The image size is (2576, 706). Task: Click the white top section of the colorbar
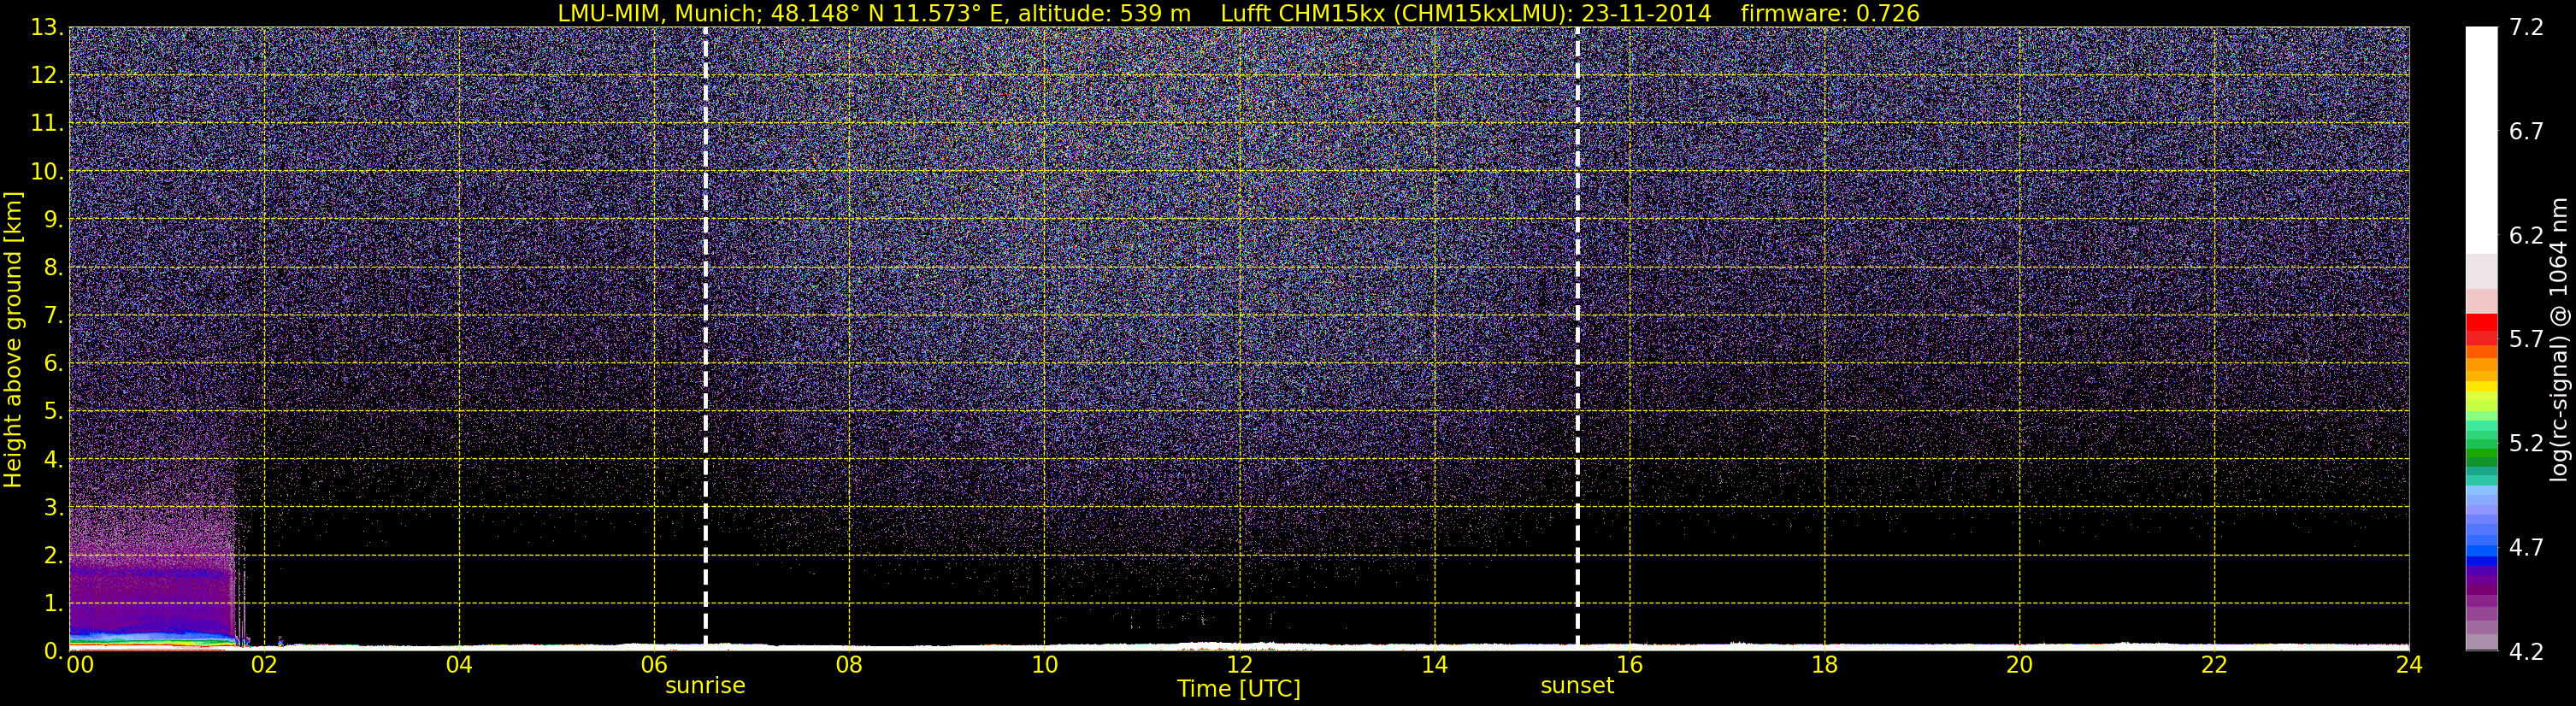(2481, 140)
